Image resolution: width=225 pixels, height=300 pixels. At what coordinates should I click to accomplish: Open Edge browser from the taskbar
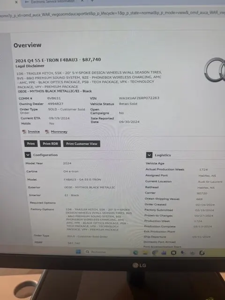point(135,253)
